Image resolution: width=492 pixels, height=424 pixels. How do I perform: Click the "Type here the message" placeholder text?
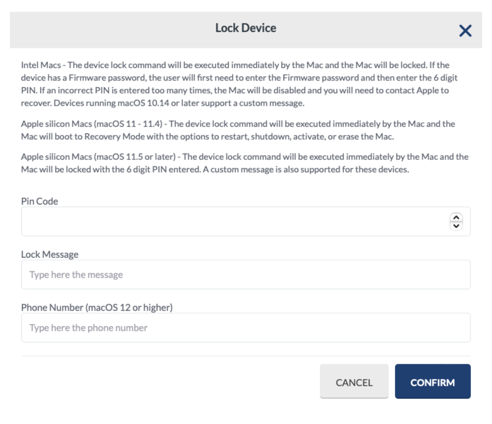(76, 275)
